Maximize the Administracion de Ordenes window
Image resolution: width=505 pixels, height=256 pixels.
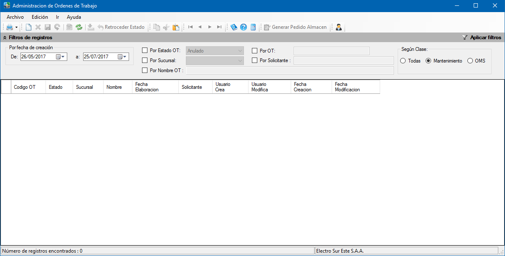coord(476,6)
